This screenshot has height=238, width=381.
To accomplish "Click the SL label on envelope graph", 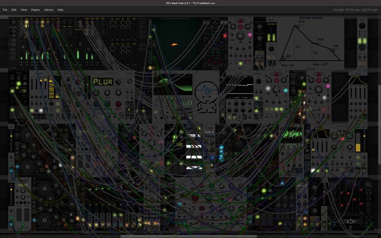I will point(316,53).
